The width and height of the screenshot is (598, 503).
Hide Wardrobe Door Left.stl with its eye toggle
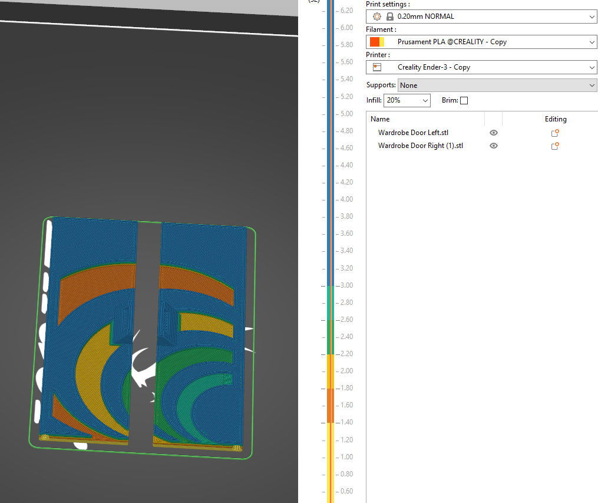point(493,133)
